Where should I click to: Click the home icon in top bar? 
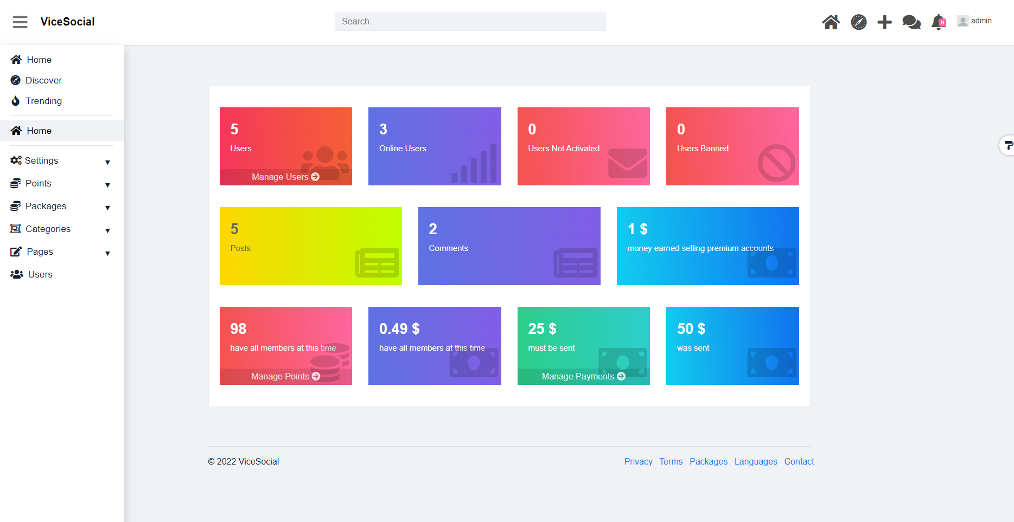831,22
